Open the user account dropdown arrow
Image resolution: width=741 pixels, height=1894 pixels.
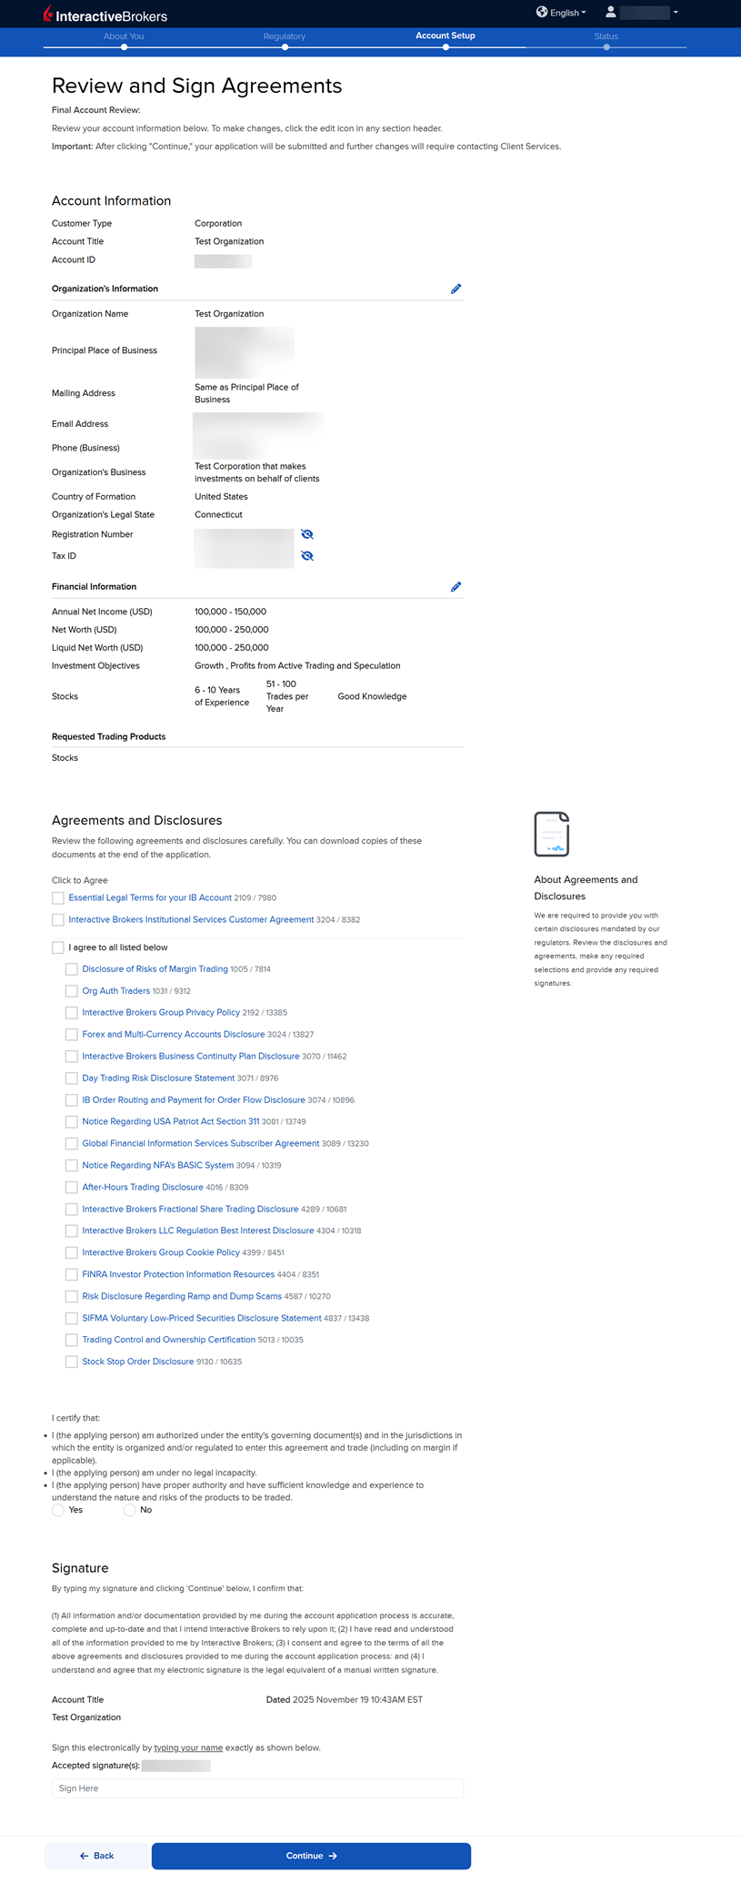pos(676,13)
